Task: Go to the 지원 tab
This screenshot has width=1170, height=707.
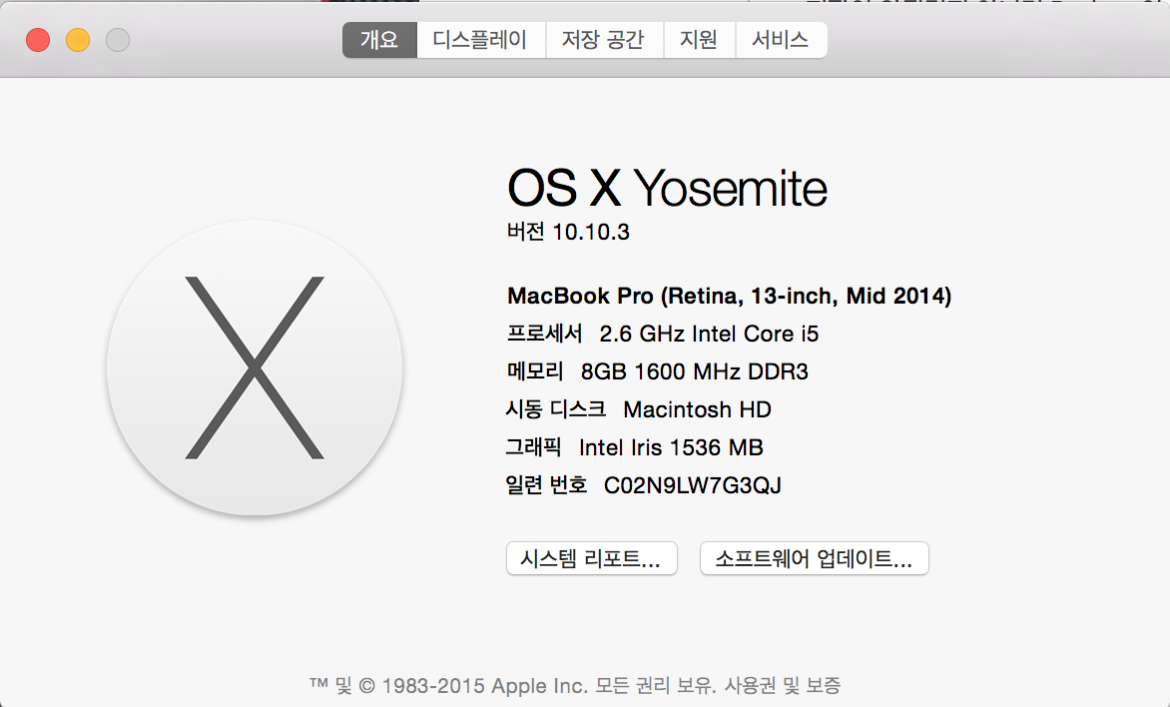Action: (698, 40)
